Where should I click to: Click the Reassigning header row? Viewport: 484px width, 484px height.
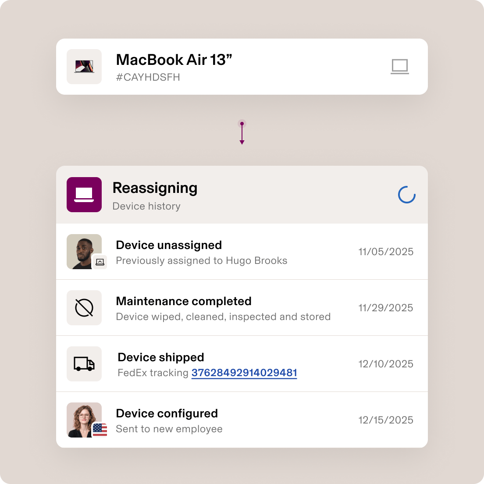point(242,194)
